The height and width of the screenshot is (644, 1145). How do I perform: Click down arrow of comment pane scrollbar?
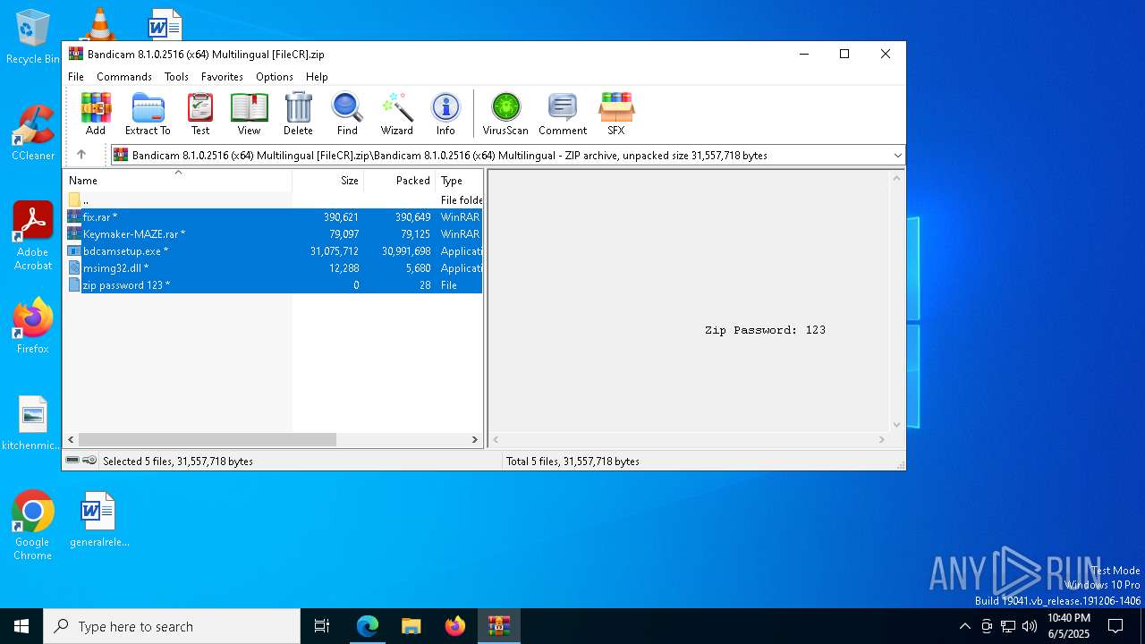click(896, 425)
